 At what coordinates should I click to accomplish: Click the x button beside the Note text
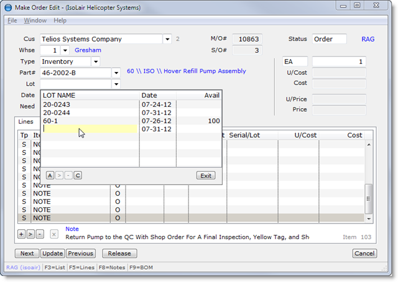click(54, 234)
